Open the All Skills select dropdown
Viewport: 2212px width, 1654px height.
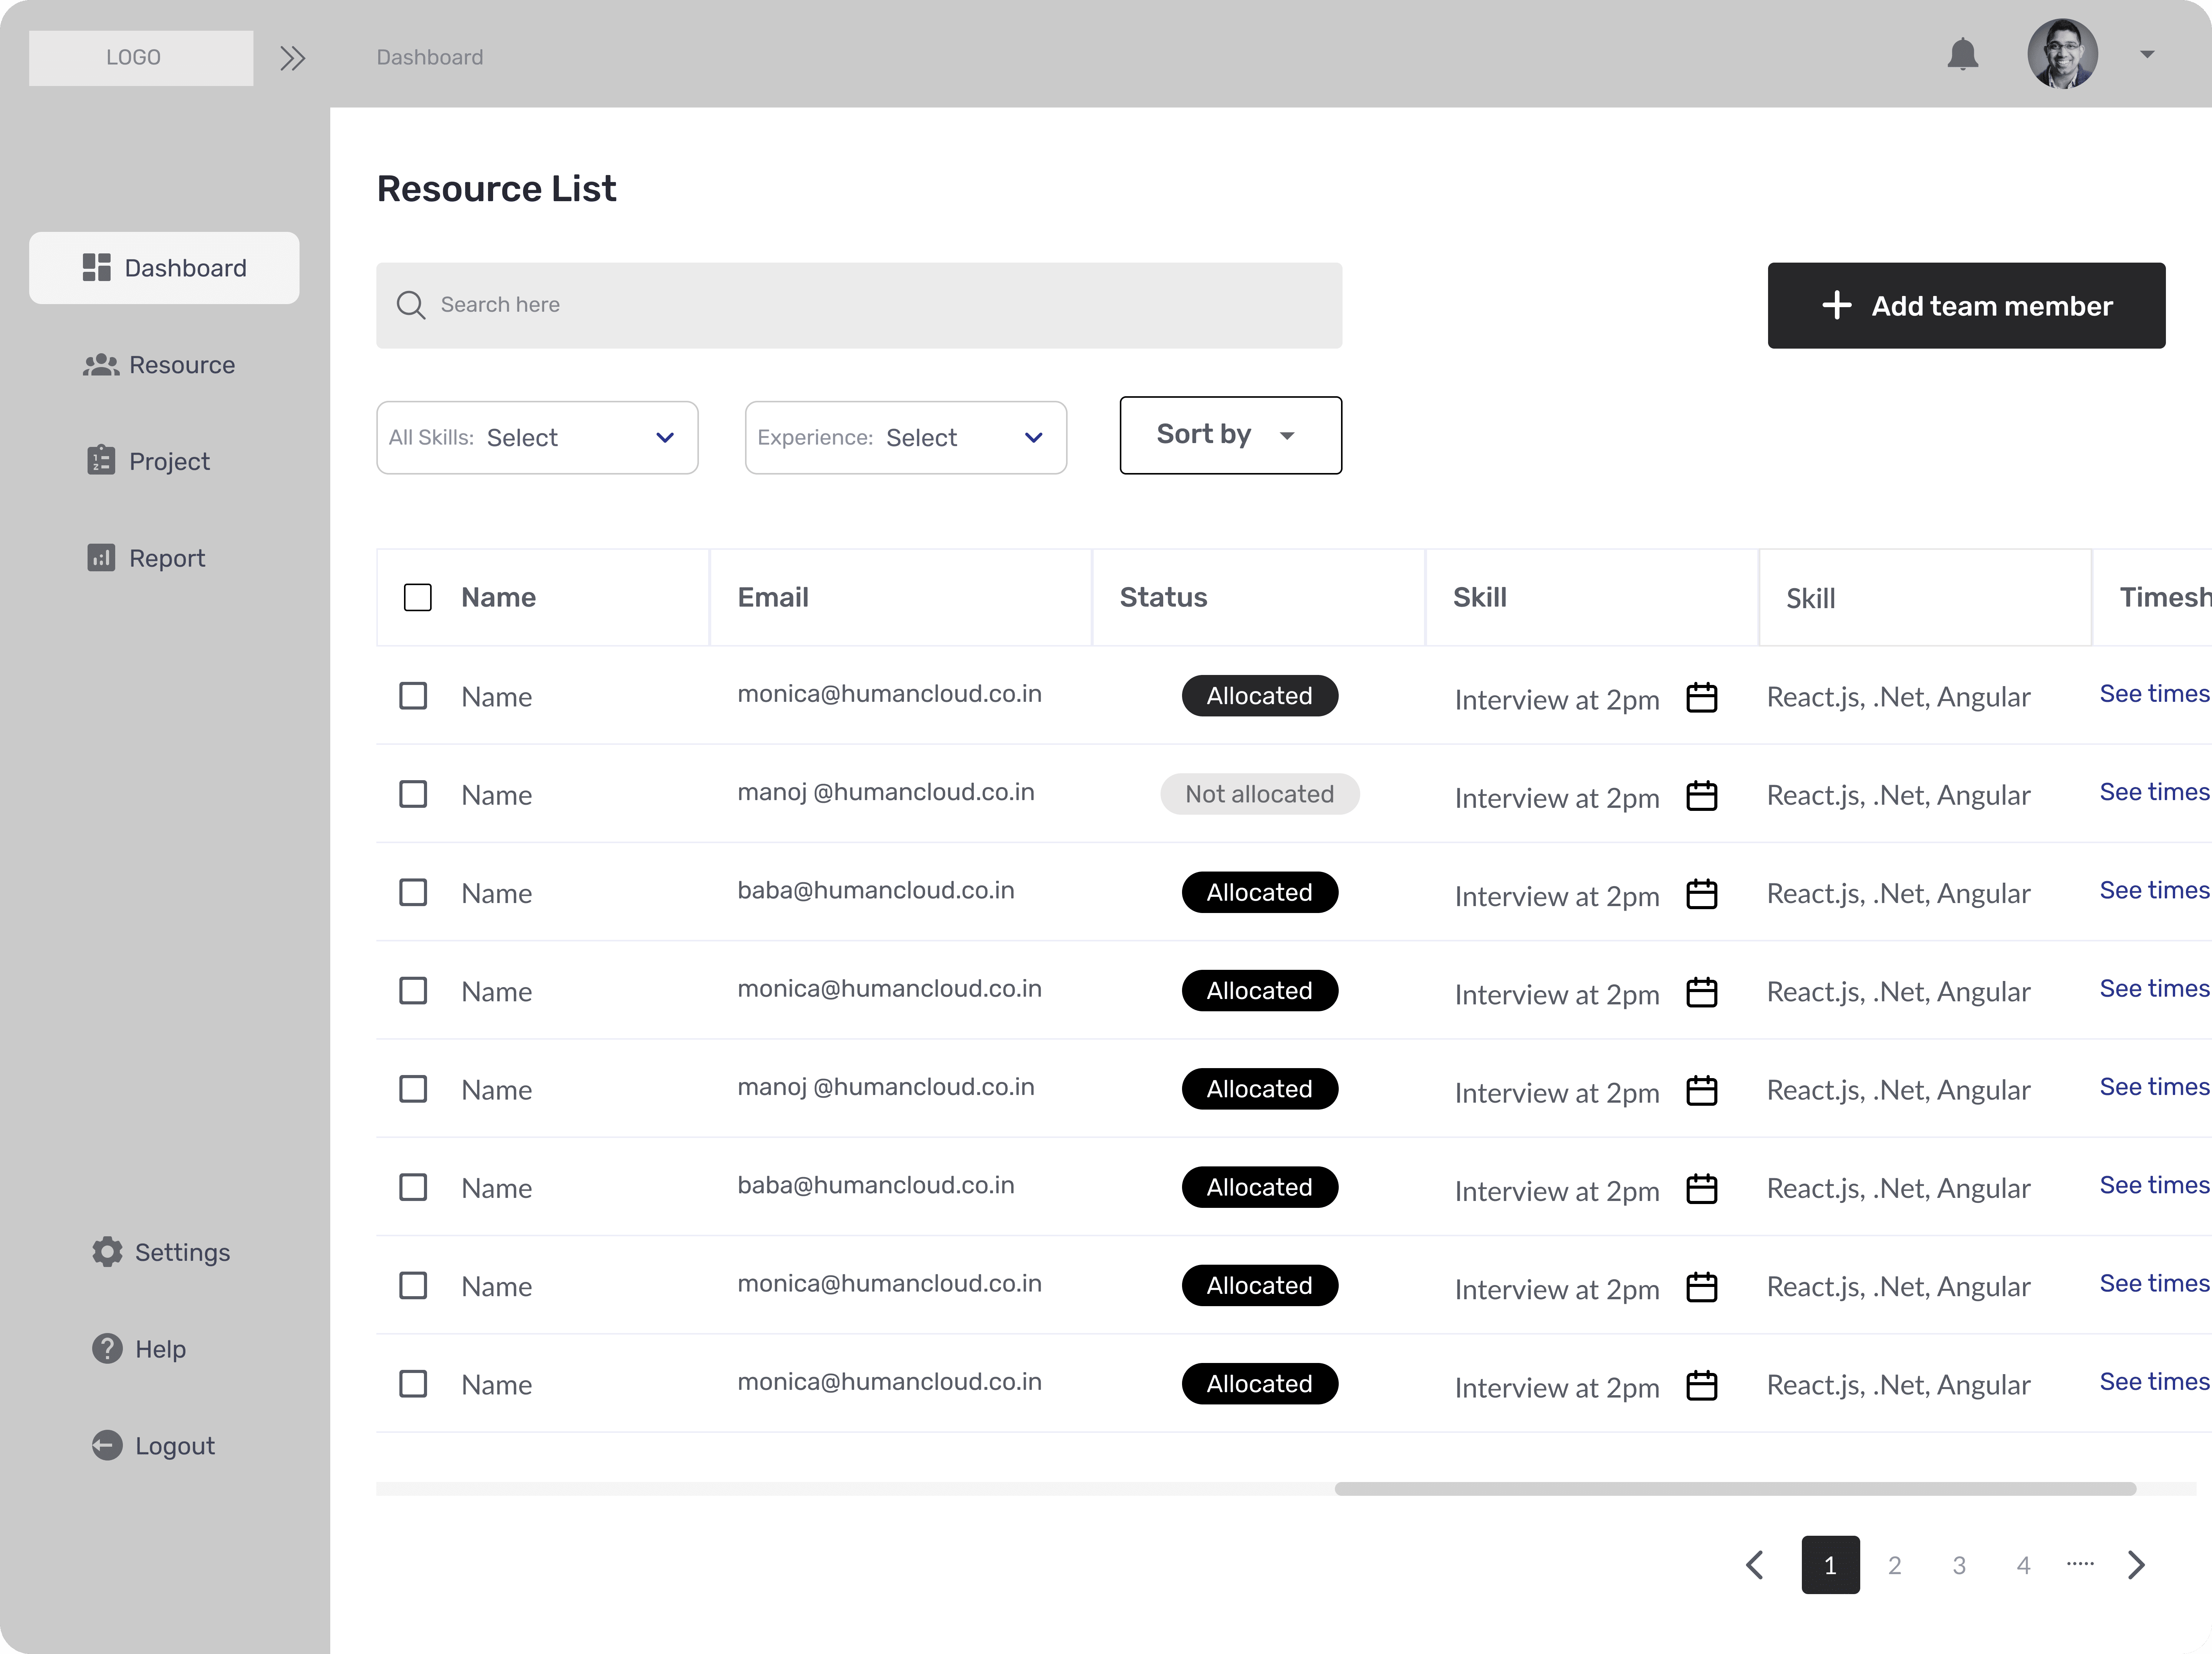pos(537,438)
